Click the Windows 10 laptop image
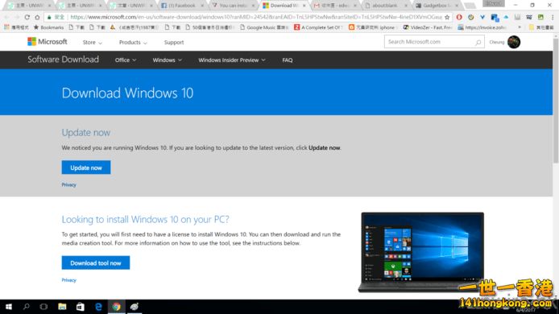 [422, 252]
